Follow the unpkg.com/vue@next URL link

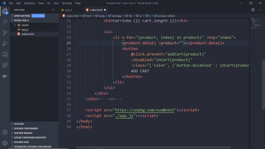click(x=145, y=110)
